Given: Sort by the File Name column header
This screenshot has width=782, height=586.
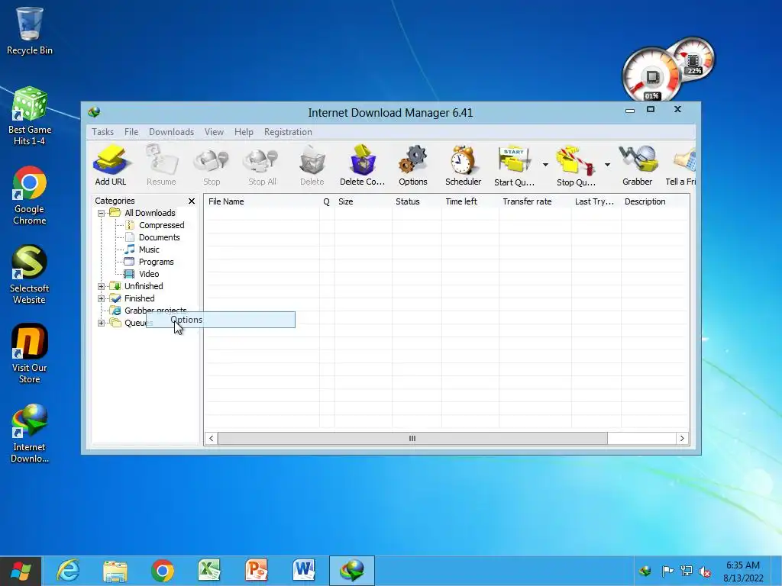Looking at the screenshot, I should (262, 201).
